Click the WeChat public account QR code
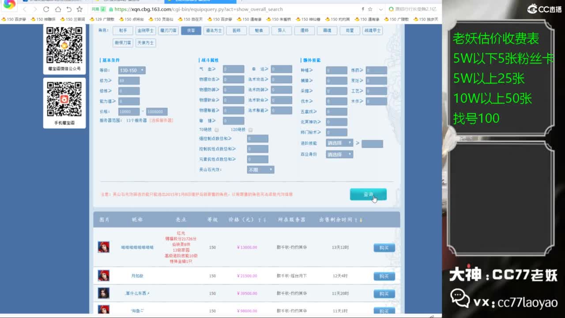The image size is (565, 318). [64, 45]
